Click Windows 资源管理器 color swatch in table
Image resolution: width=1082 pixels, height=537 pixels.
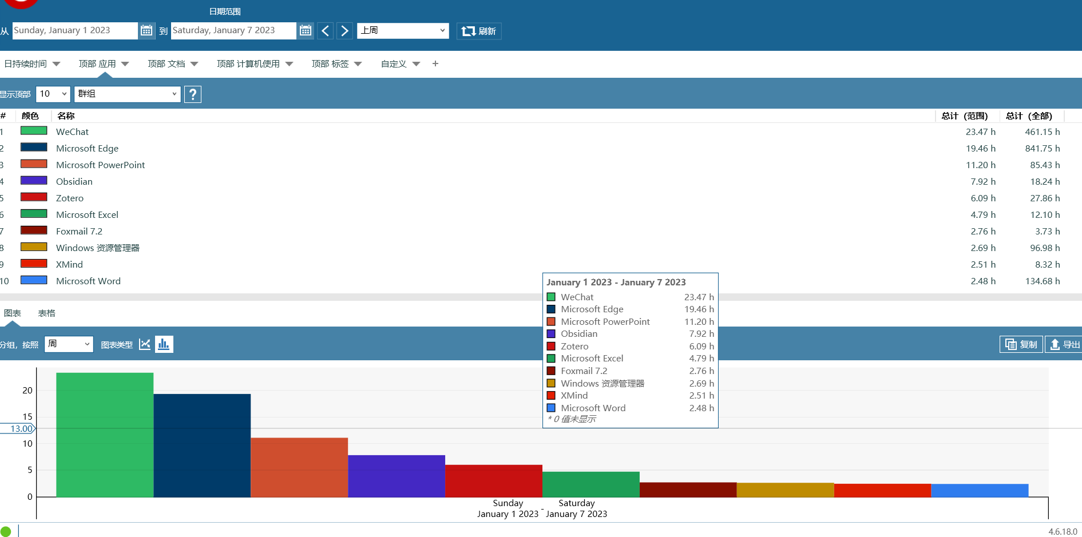[x=34, y=247]
